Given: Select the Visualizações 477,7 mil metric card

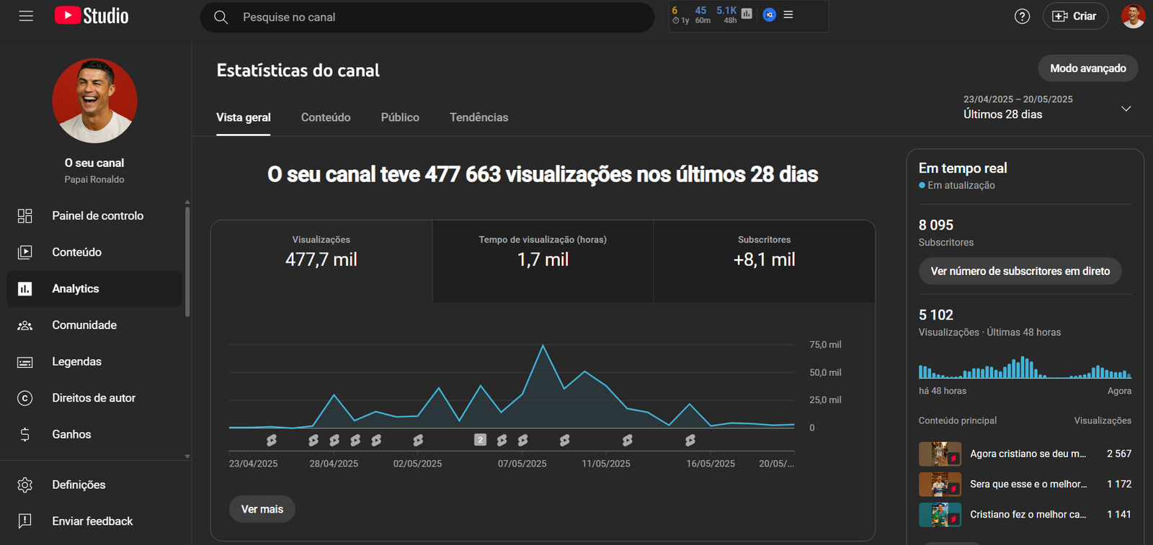Looking at the screenshot, I should coord(321,261).
